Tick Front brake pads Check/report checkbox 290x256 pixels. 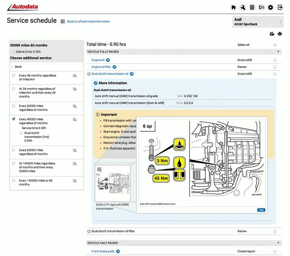tap(275, 251)
